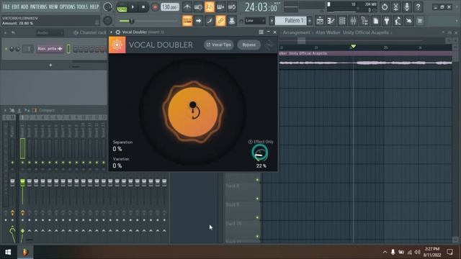The width and height of the screenshot is (461, 259).
Task: Open the VIEW menu
Action: (53, 6)
